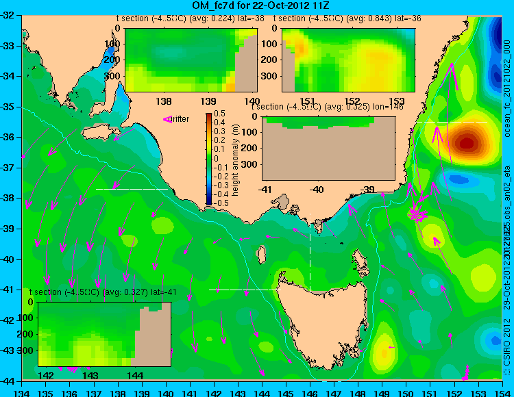Click the dark blue cold patch in top-right corner
The image size is (514, 397).
pyautogui.click(x=498, y=34)
